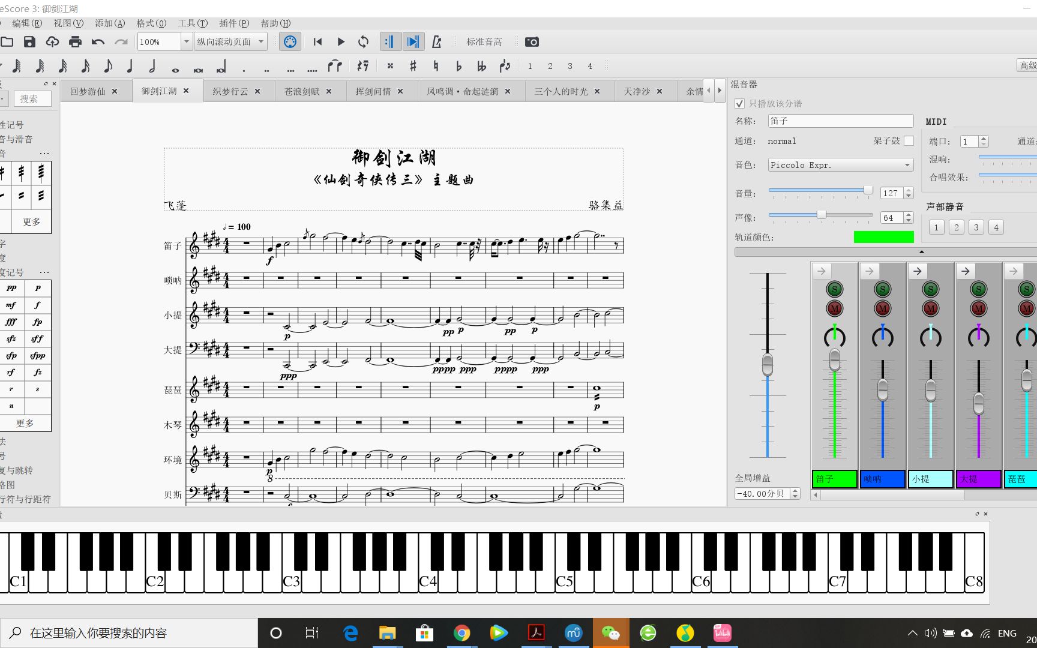Viewport: 1037px width, 648px height.
Task: Rewind playback to start position
Action: click(317, 41)
